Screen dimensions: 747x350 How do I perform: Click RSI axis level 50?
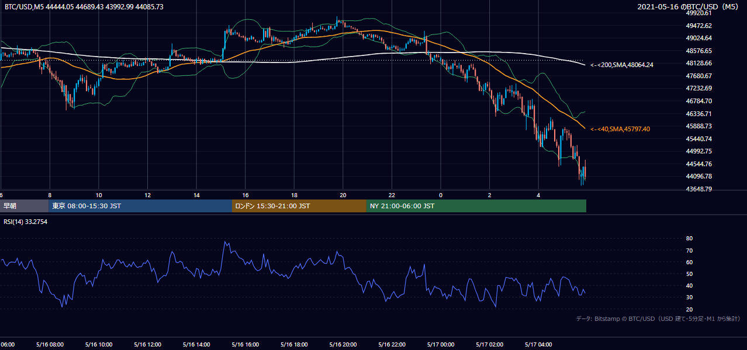[x=689, y=274]
